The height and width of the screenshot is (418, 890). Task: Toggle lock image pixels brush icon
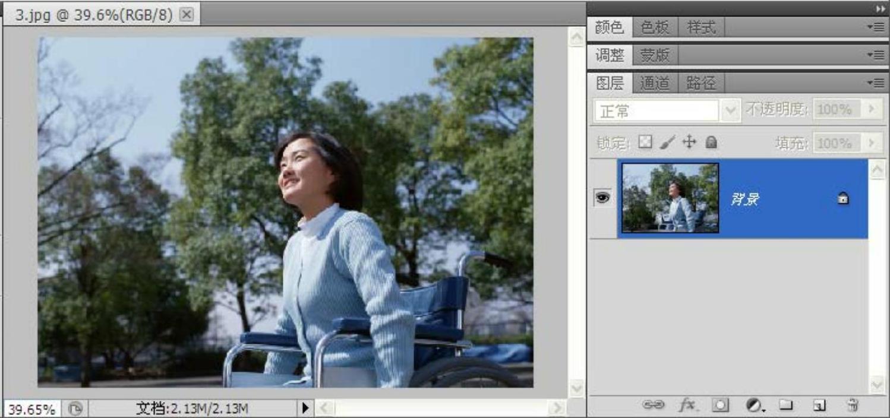coord(667,142)
